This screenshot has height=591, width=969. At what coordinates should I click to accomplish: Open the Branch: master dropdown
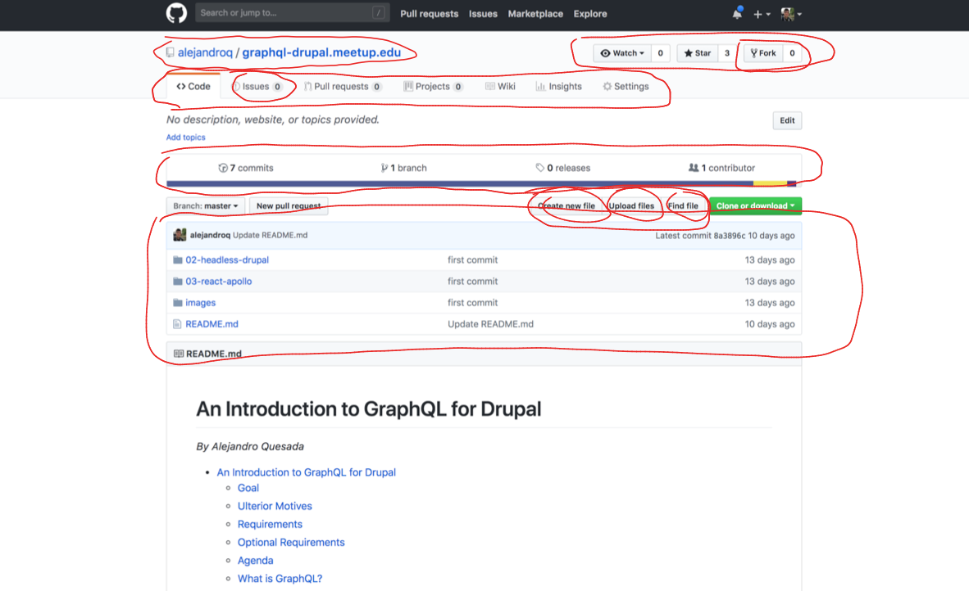206,206
